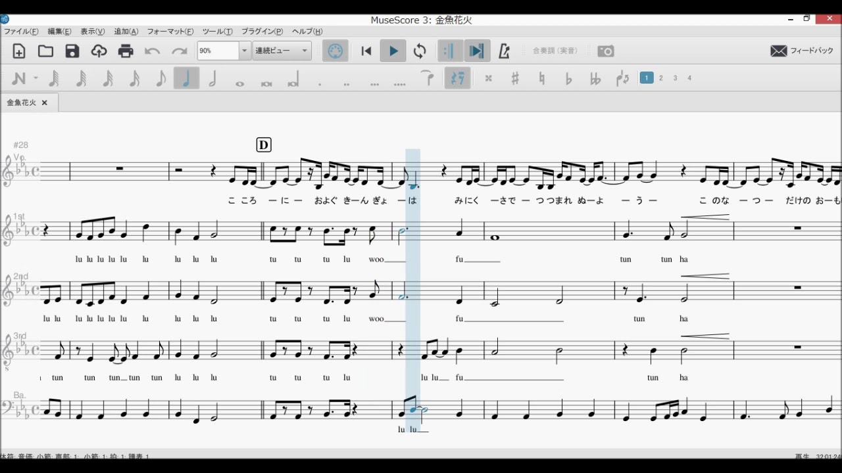842x473 pixels.
Task: Open the ヘルプ(H) menu
Action: 307,32
